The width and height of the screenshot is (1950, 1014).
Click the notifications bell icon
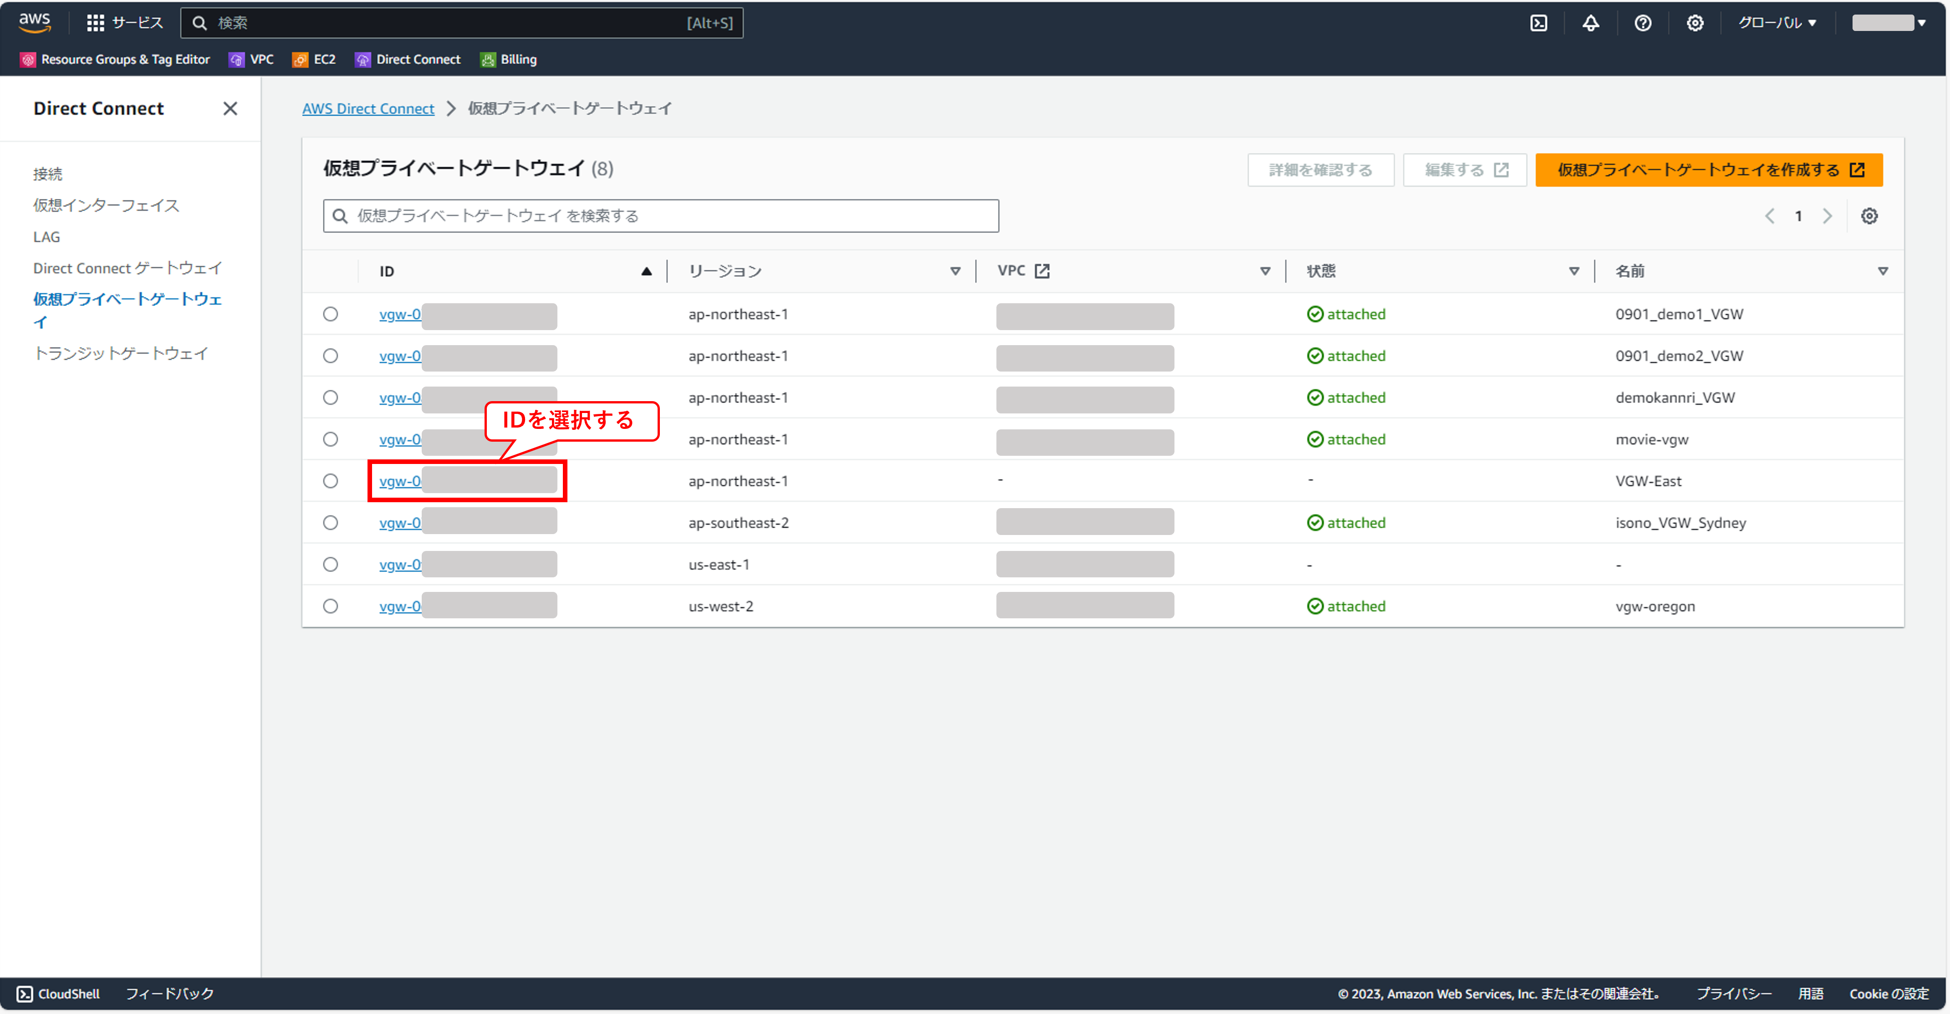coord(1590,23)
